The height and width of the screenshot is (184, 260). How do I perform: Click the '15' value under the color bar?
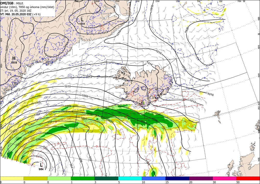pos(167,182)
